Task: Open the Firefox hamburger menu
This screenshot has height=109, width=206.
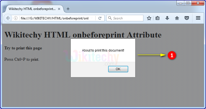Action: pyautogui.click(x=198, y=18)
